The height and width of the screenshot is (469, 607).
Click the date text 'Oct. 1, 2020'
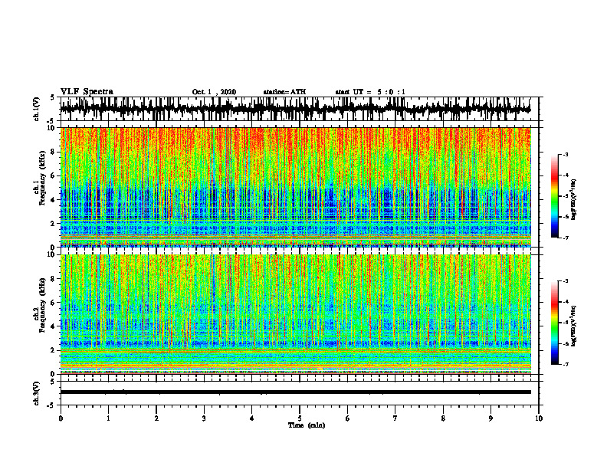tap(214, 92)
